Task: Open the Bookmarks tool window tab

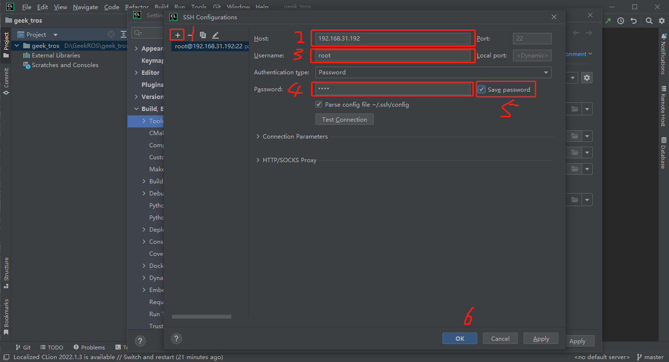Action: (x=6, y=317)
